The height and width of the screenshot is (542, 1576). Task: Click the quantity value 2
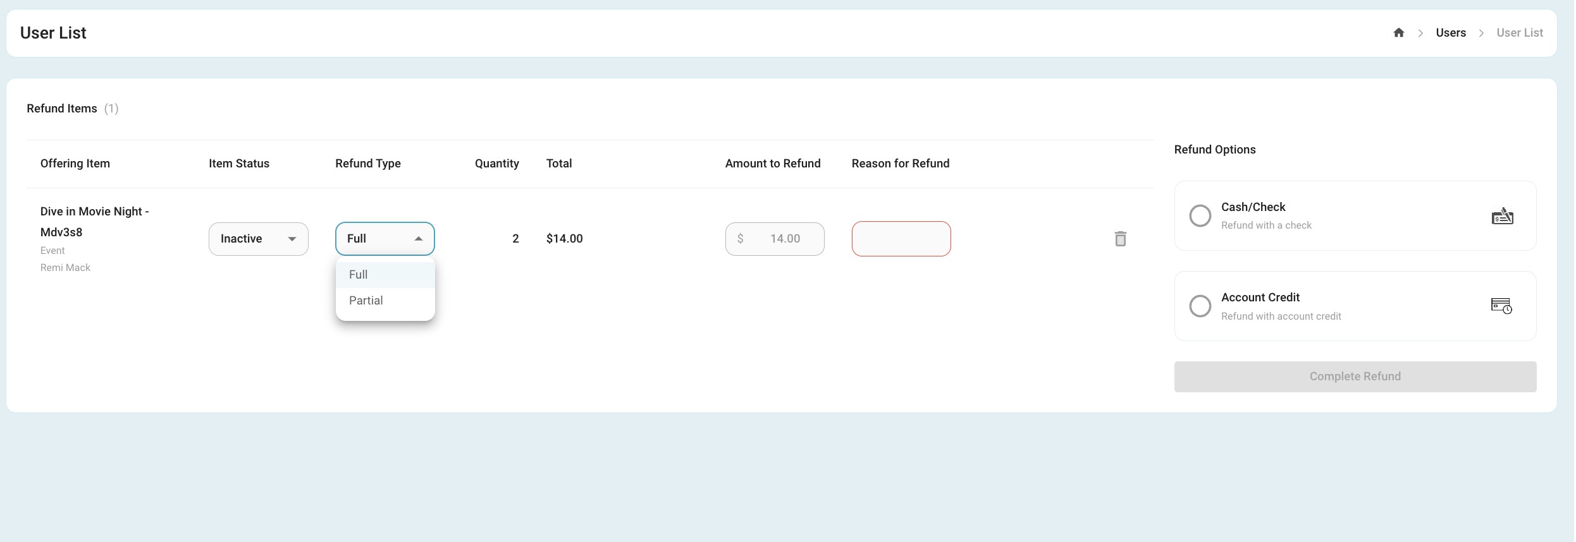click(515, 239)
